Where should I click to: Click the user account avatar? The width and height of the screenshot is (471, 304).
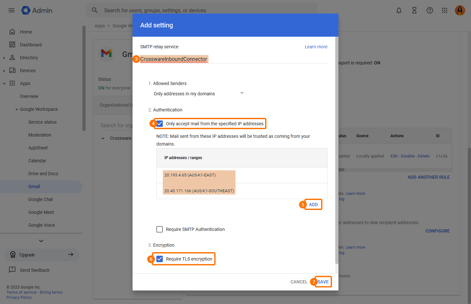coord(460,10)
